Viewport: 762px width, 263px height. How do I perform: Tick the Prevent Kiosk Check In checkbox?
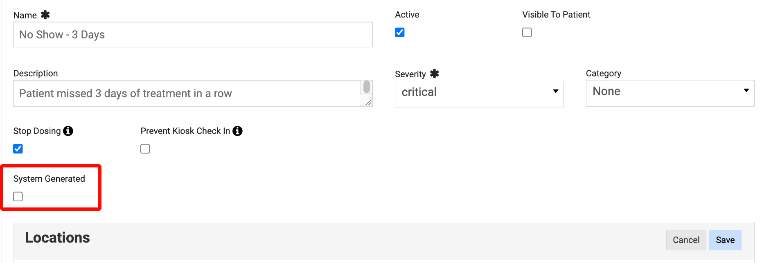[x=145, y=149]
